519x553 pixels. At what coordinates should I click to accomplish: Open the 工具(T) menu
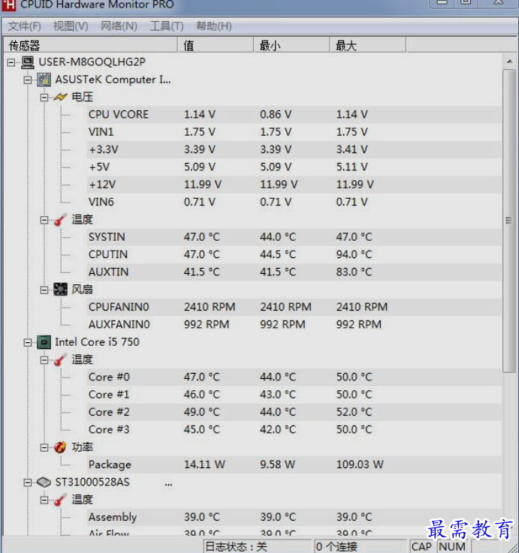[x=167, y=26]
